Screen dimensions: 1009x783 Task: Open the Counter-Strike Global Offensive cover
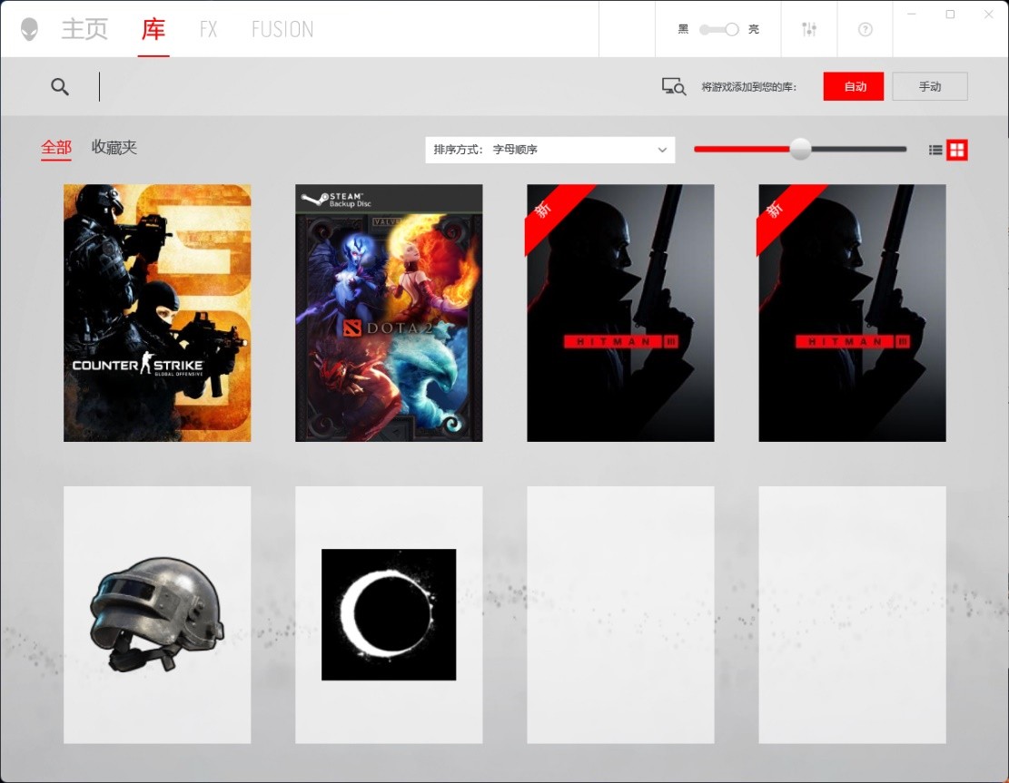click(157, 313)
